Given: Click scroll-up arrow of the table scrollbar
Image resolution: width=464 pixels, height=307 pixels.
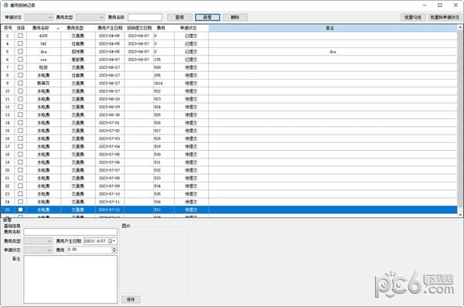Looking at the screenshot, I should tap(460, 28).
